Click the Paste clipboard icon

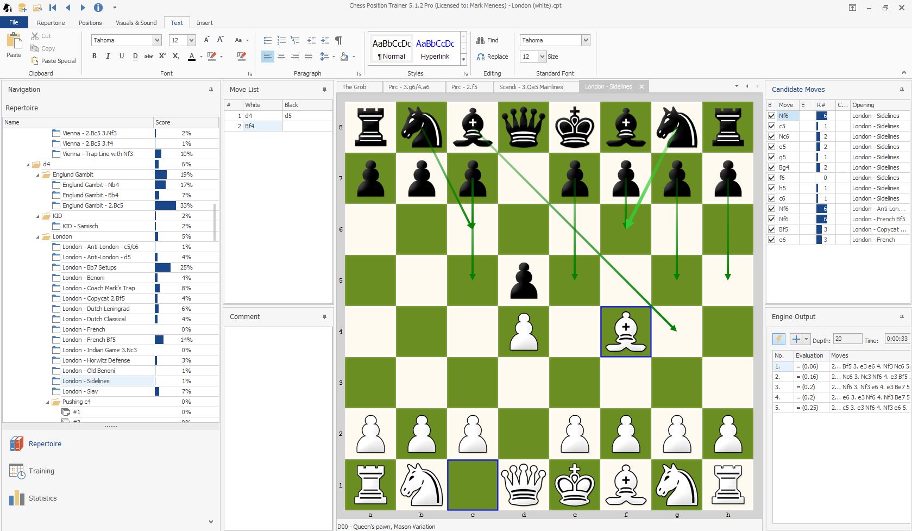tap(14, 45)
